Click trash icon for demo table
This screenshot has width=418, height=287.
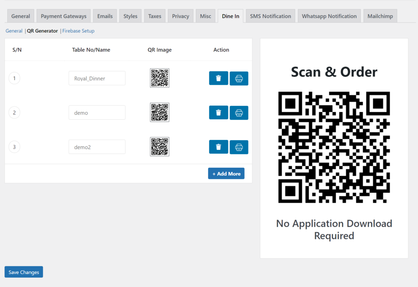[218, 113]
